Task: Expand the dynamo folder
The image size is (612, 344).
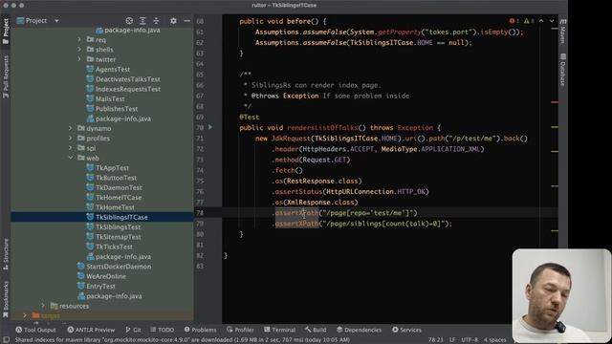Action: pos(71,128)
